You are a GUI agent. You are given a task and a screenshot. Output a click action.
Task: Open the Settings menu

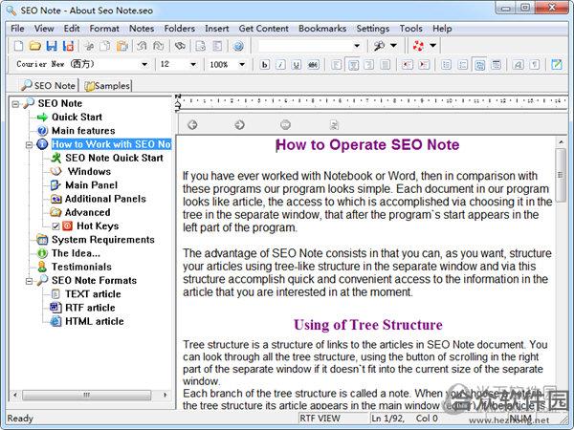click(x=373, y=29)
